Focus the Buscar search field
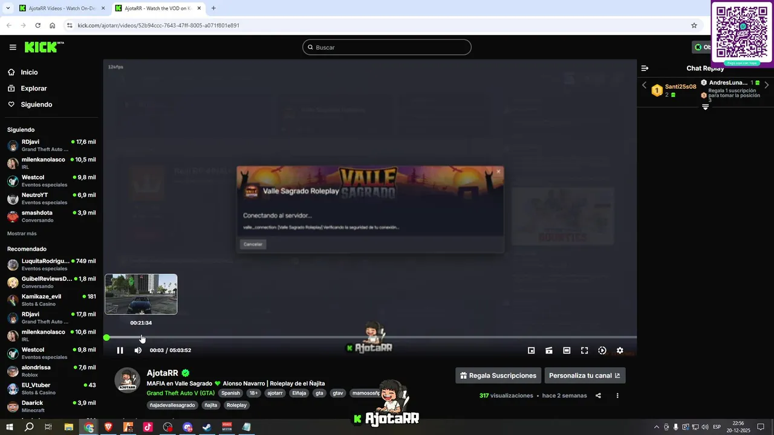 [387, 47]
